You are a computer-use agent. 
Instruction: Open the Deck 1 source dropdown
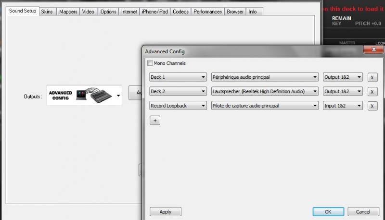click(178, 77)
